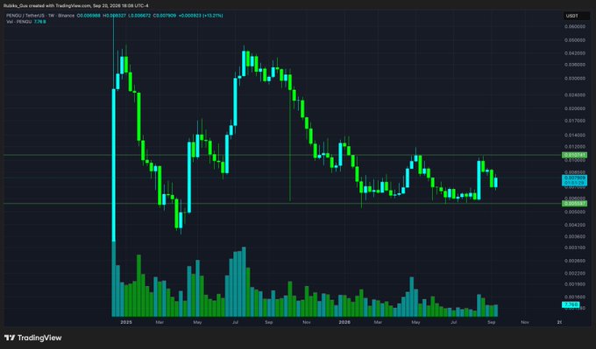The image size is (596, 349).
Task: Click the 0.020000 price scale label
Action: click(574, 108)
